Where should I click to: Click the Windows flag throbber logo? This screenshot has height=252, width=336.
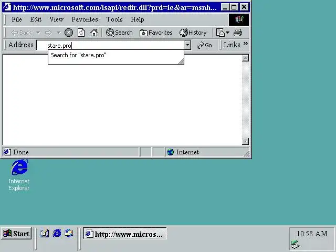point(239,19)
